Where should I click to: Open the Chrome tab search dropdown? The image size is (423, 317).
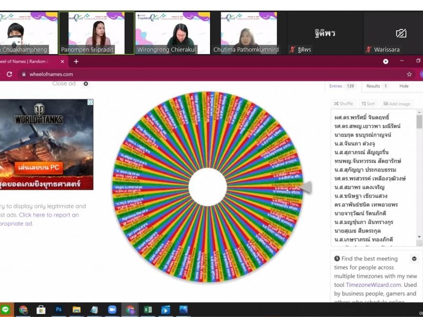pos(385,61)
